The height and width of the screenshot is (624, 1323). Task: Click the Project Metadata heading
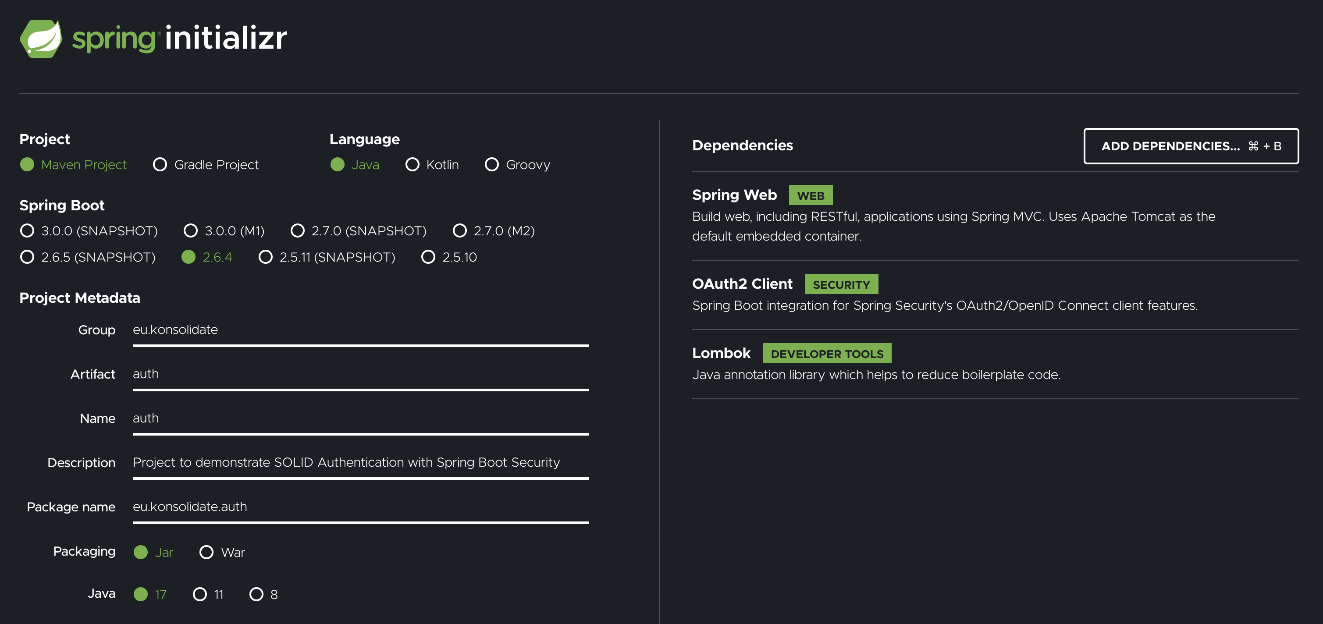pyautogui.click(x=80, y=298)
